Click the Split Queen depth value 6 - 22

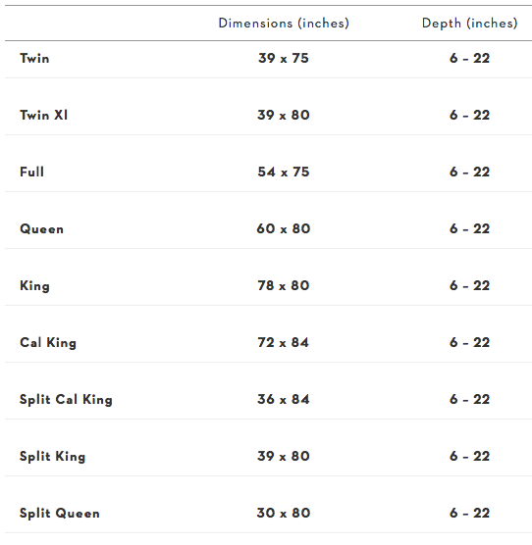pyautogui.click(x=470, y=513)
